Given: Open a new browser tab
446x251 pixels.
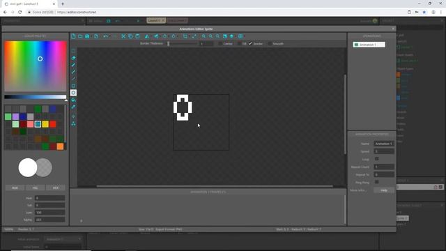Looking at the screenshot, I should point(63,4).
